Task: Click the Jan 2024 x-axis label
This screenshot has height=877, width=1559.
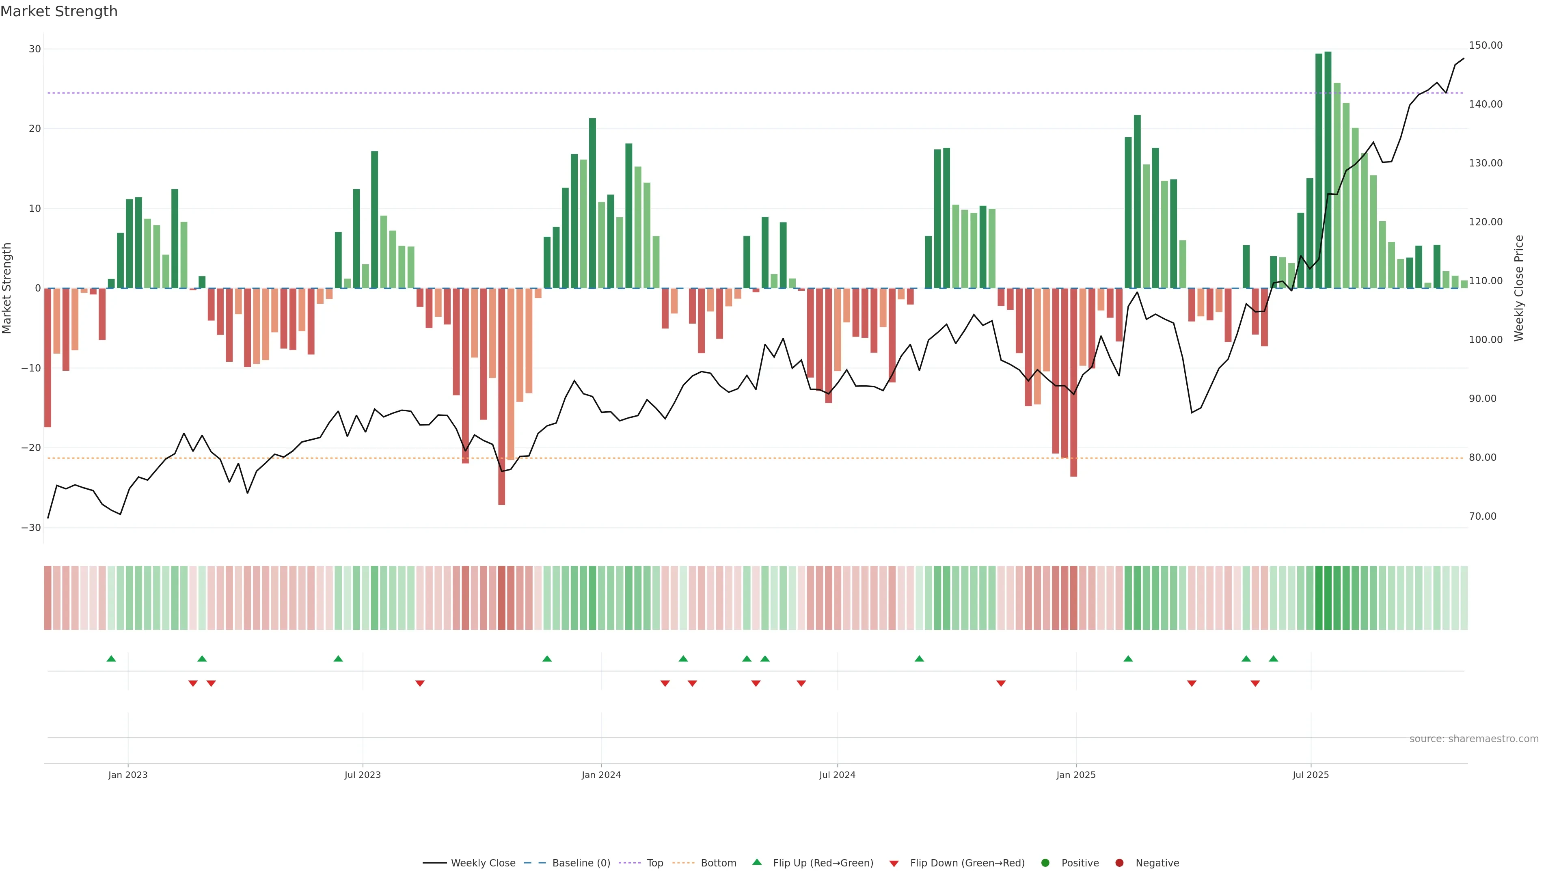Action: (601, 775)
